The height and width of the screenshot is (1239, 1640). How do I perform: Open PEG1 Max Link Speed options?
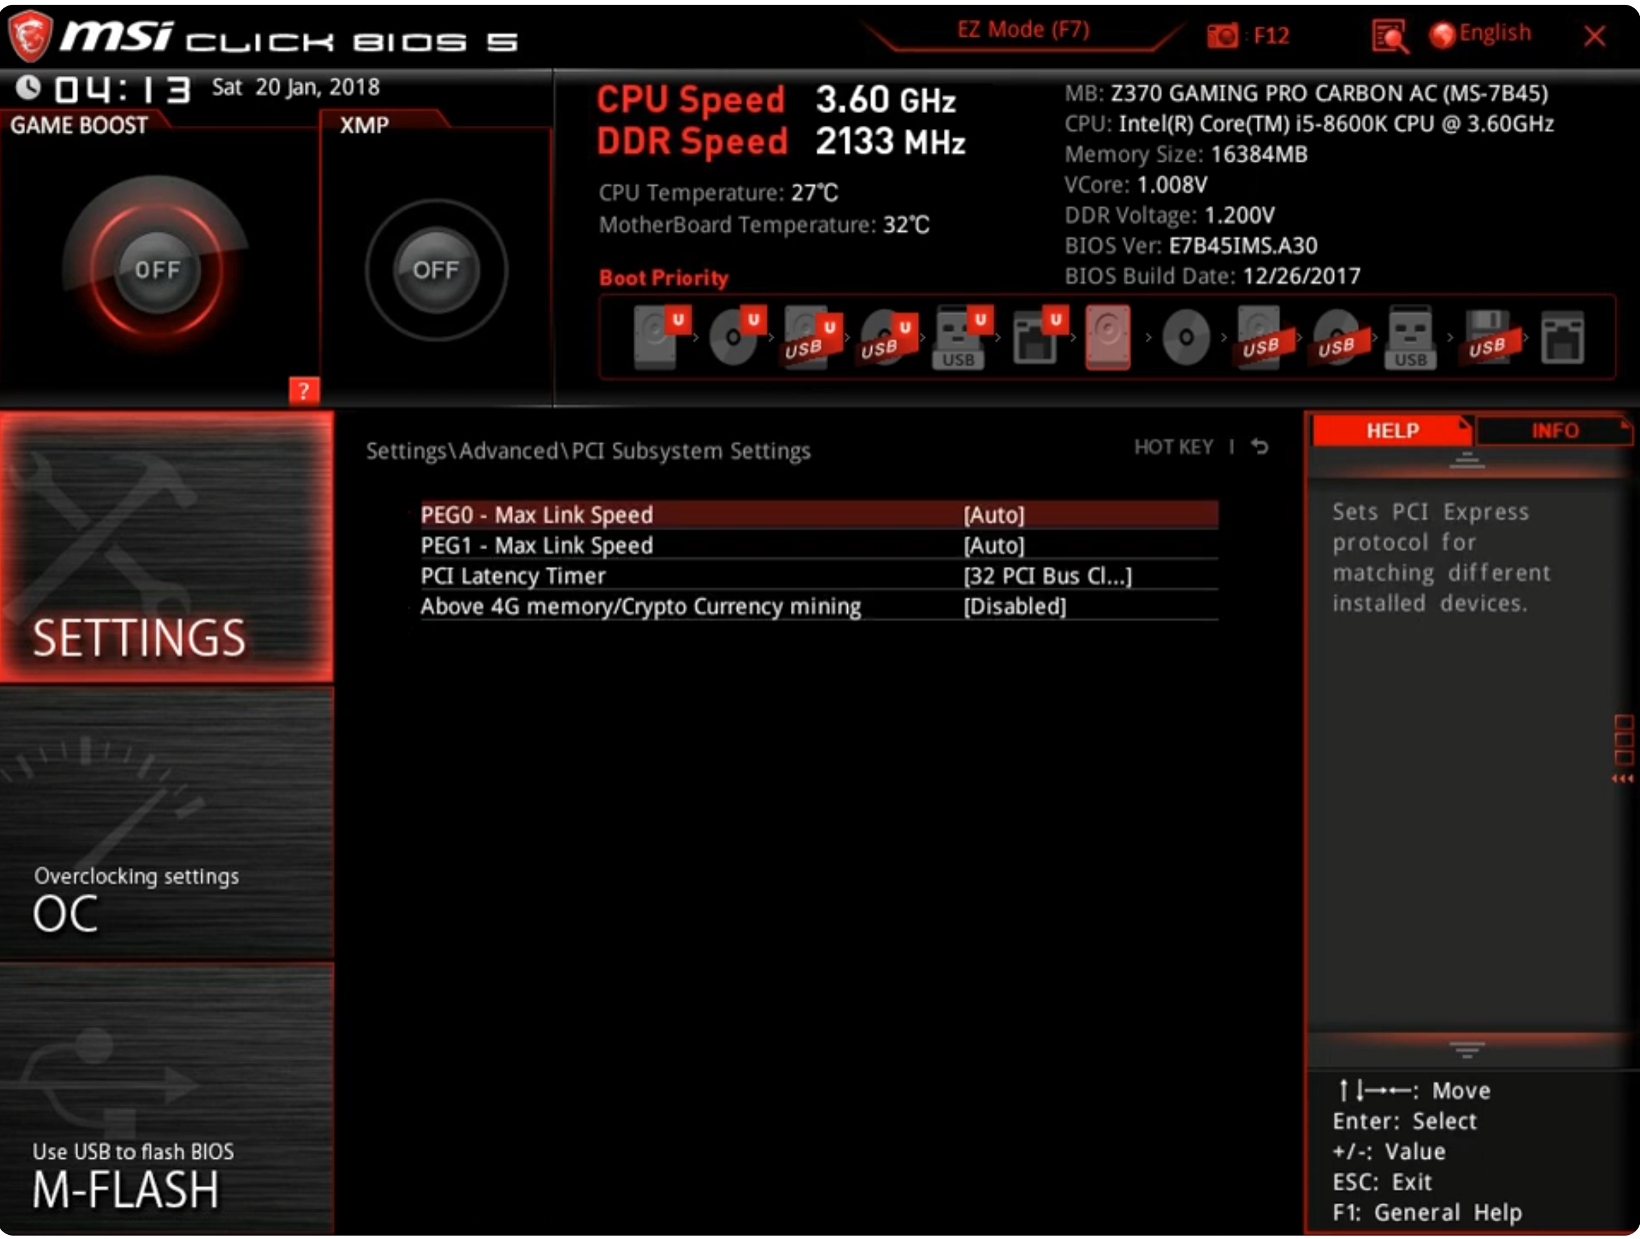click(x=994, y=545)
